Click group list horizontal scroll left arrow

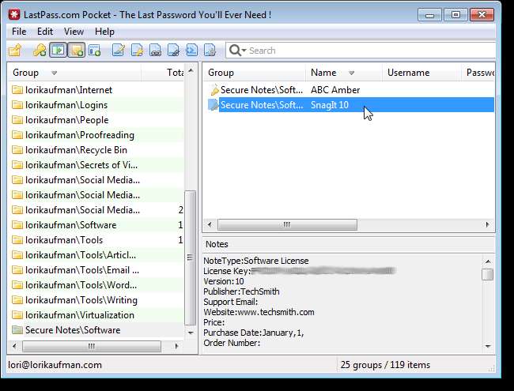(x=14, y=346)
